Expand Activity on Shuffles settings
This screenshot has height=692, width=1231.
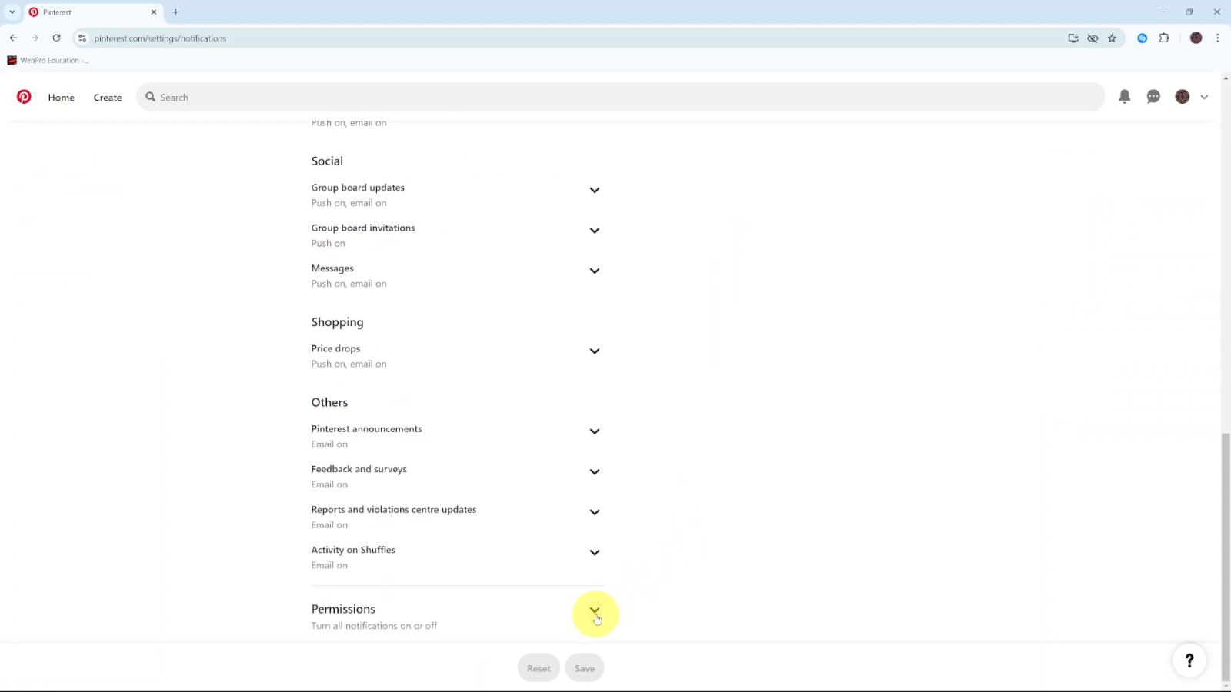click(x=594, y=553)
